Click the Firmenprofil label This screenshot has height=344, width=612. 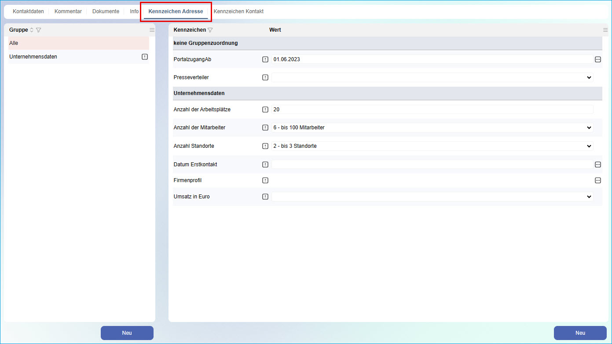187,180
